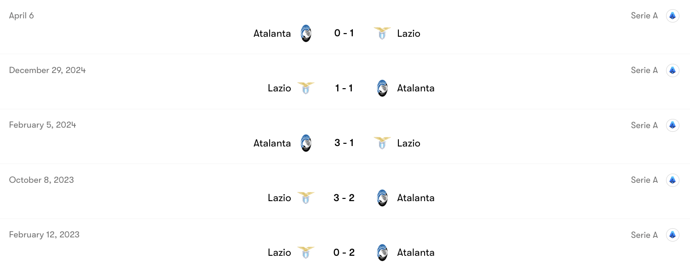Click the February 5, 2024 date label
This screenshot has height=270, width=690.
tap(42, 125)
